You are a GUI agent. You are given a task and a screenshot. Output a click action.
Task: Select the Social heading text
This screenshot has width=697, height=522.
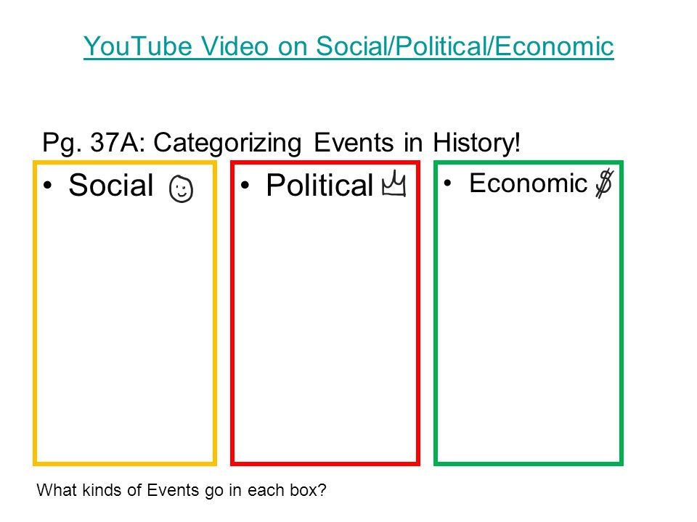(x=111, y=185)
